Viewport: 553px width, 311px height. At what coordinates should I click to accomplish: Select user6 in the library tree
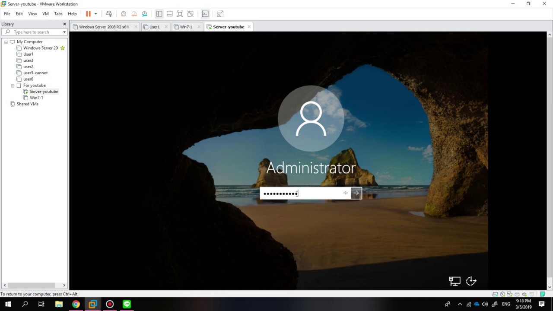tap(28, 79)
